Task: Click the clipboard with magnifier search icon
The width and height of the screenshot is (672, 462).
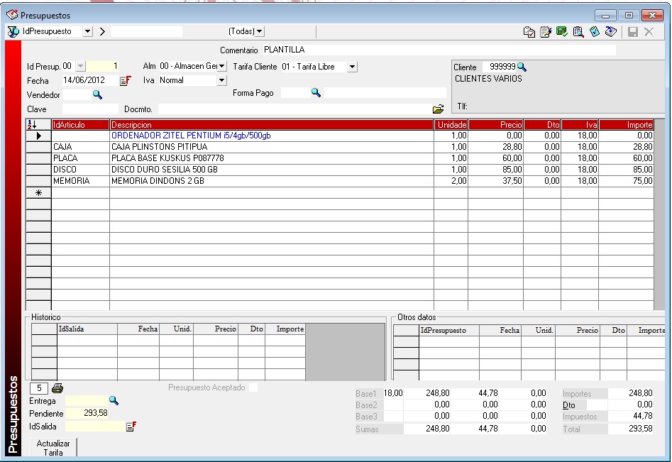Action: click(x=578, y=32)
